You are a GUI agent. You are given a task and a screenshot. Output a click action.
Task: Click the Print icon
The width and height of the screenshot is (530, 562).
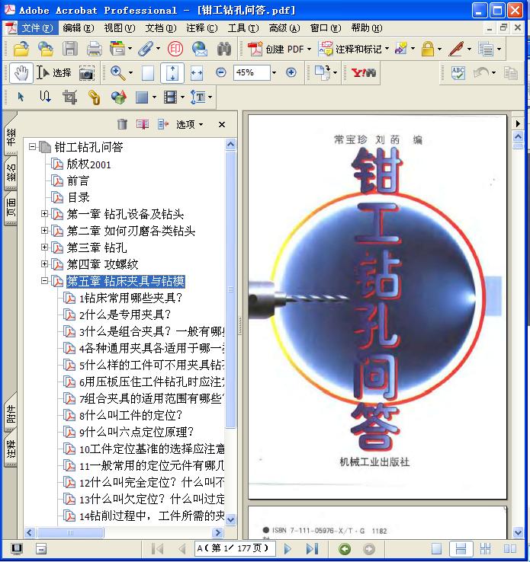click(x=95, y=49)
